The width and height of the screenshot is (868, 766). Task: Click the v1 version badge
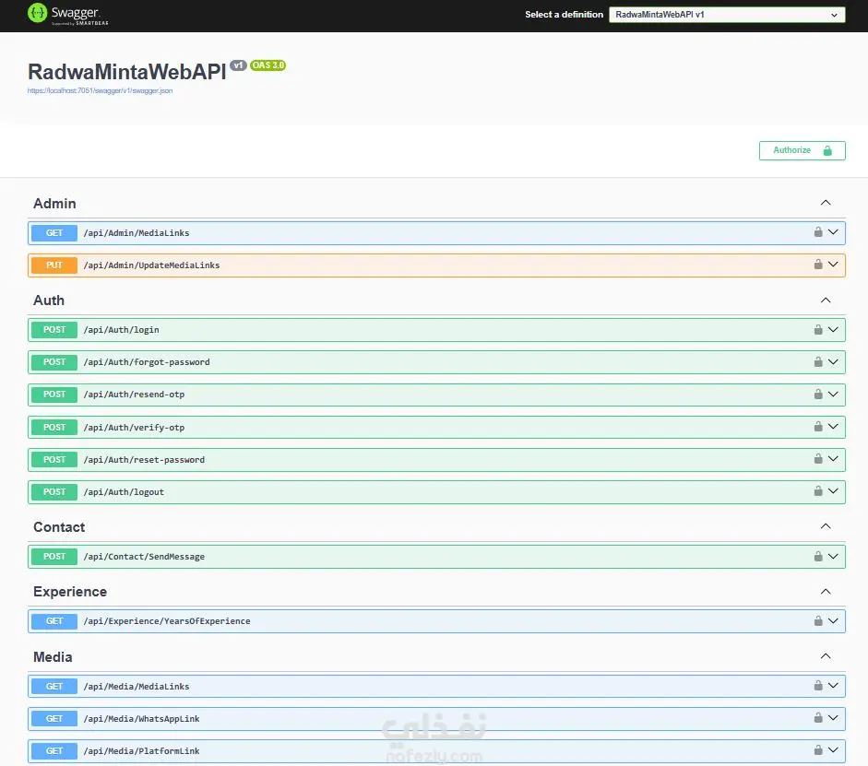pos(238,65)
